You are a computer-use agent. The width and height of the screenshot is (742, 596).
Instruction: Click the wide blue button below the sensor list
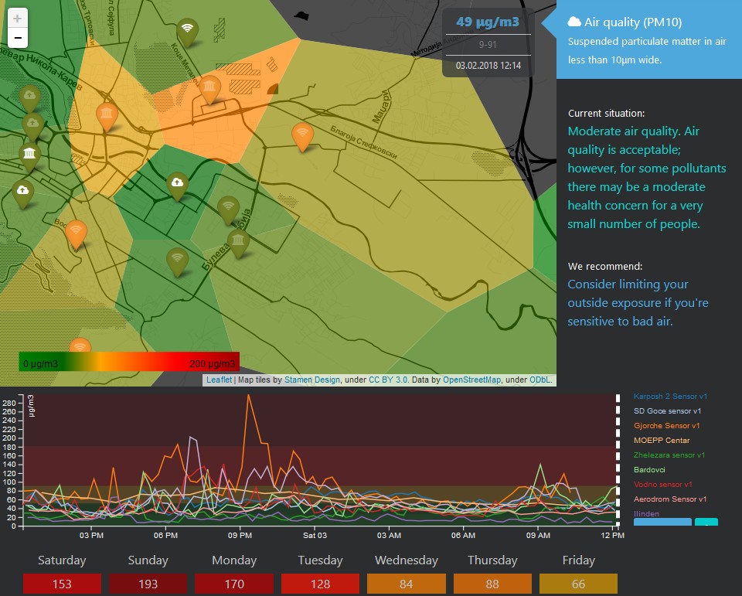[662, 522]
